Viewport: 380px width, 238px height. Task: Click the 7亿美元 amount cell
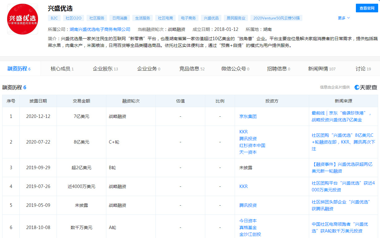(81, 116)
